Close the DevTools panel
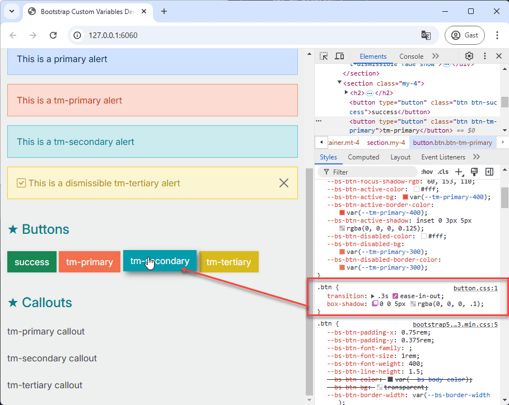 click(499, 56)
